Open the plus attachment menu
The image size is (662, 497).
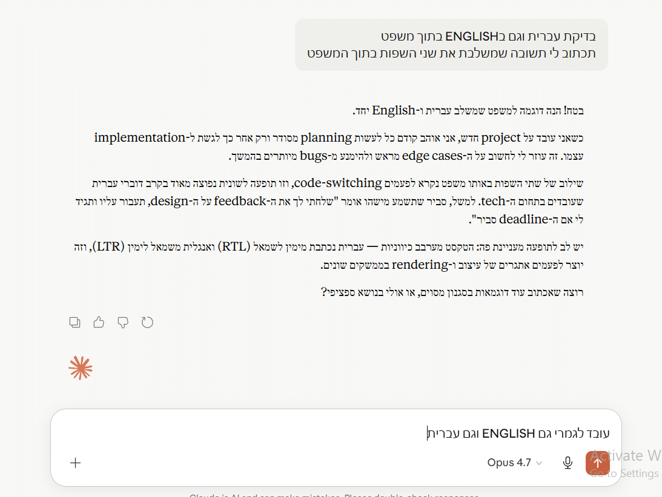[75, 463]
